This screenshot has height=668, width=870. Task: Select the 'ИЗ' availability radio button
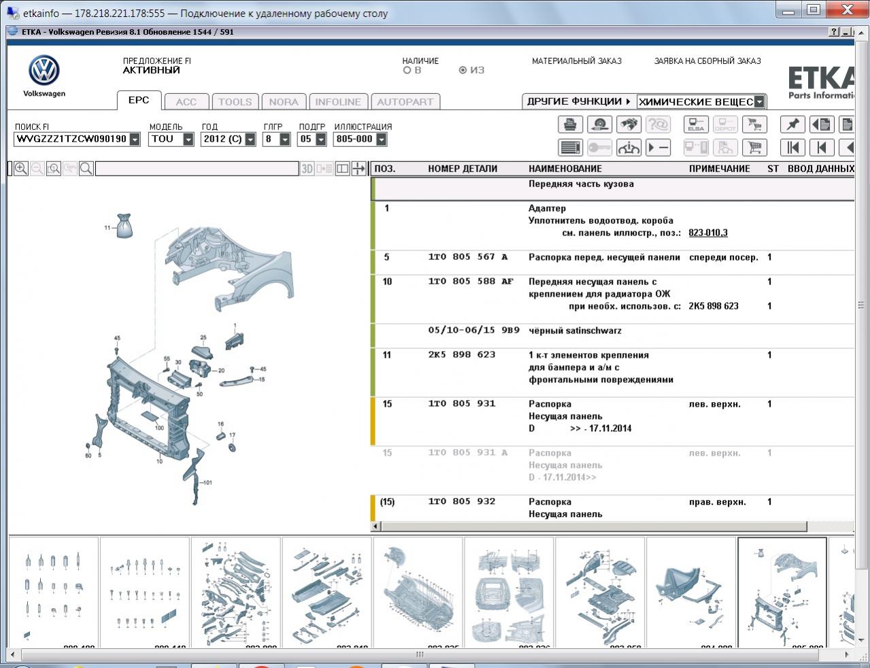[463, 70]
